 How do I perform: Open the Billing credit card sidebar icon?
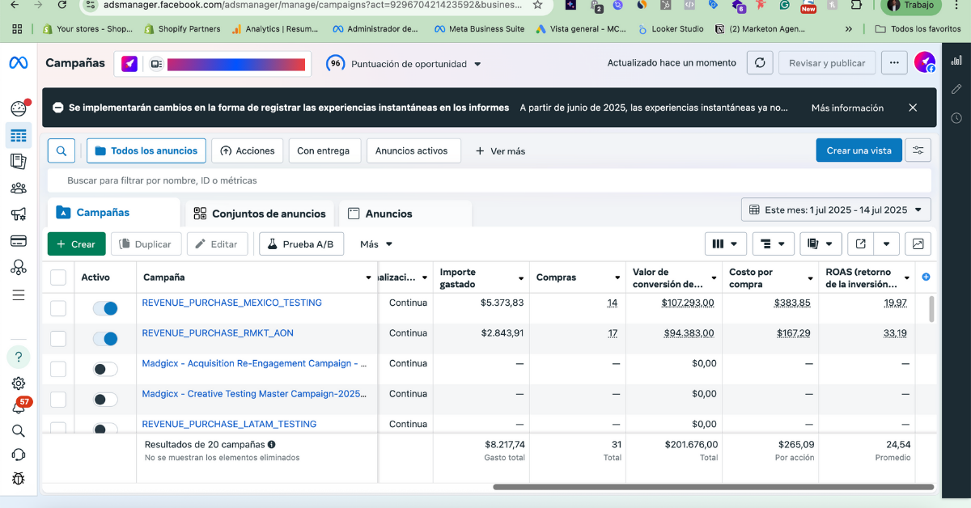18,241
